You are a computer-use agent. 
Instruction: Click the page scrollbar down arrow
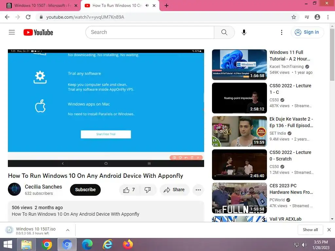coord(332,219)
